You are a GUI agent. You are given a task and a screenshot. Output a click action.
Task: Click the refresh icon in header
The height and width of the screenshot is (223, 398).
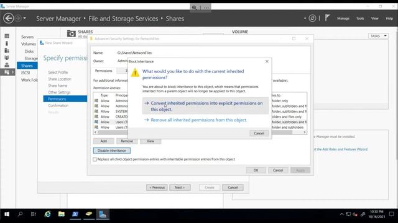(312, 18)
